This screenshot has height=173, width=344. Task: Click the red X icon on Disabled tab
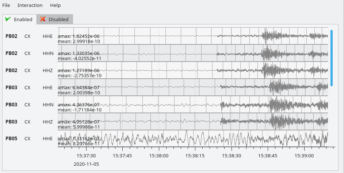(43, 19)
